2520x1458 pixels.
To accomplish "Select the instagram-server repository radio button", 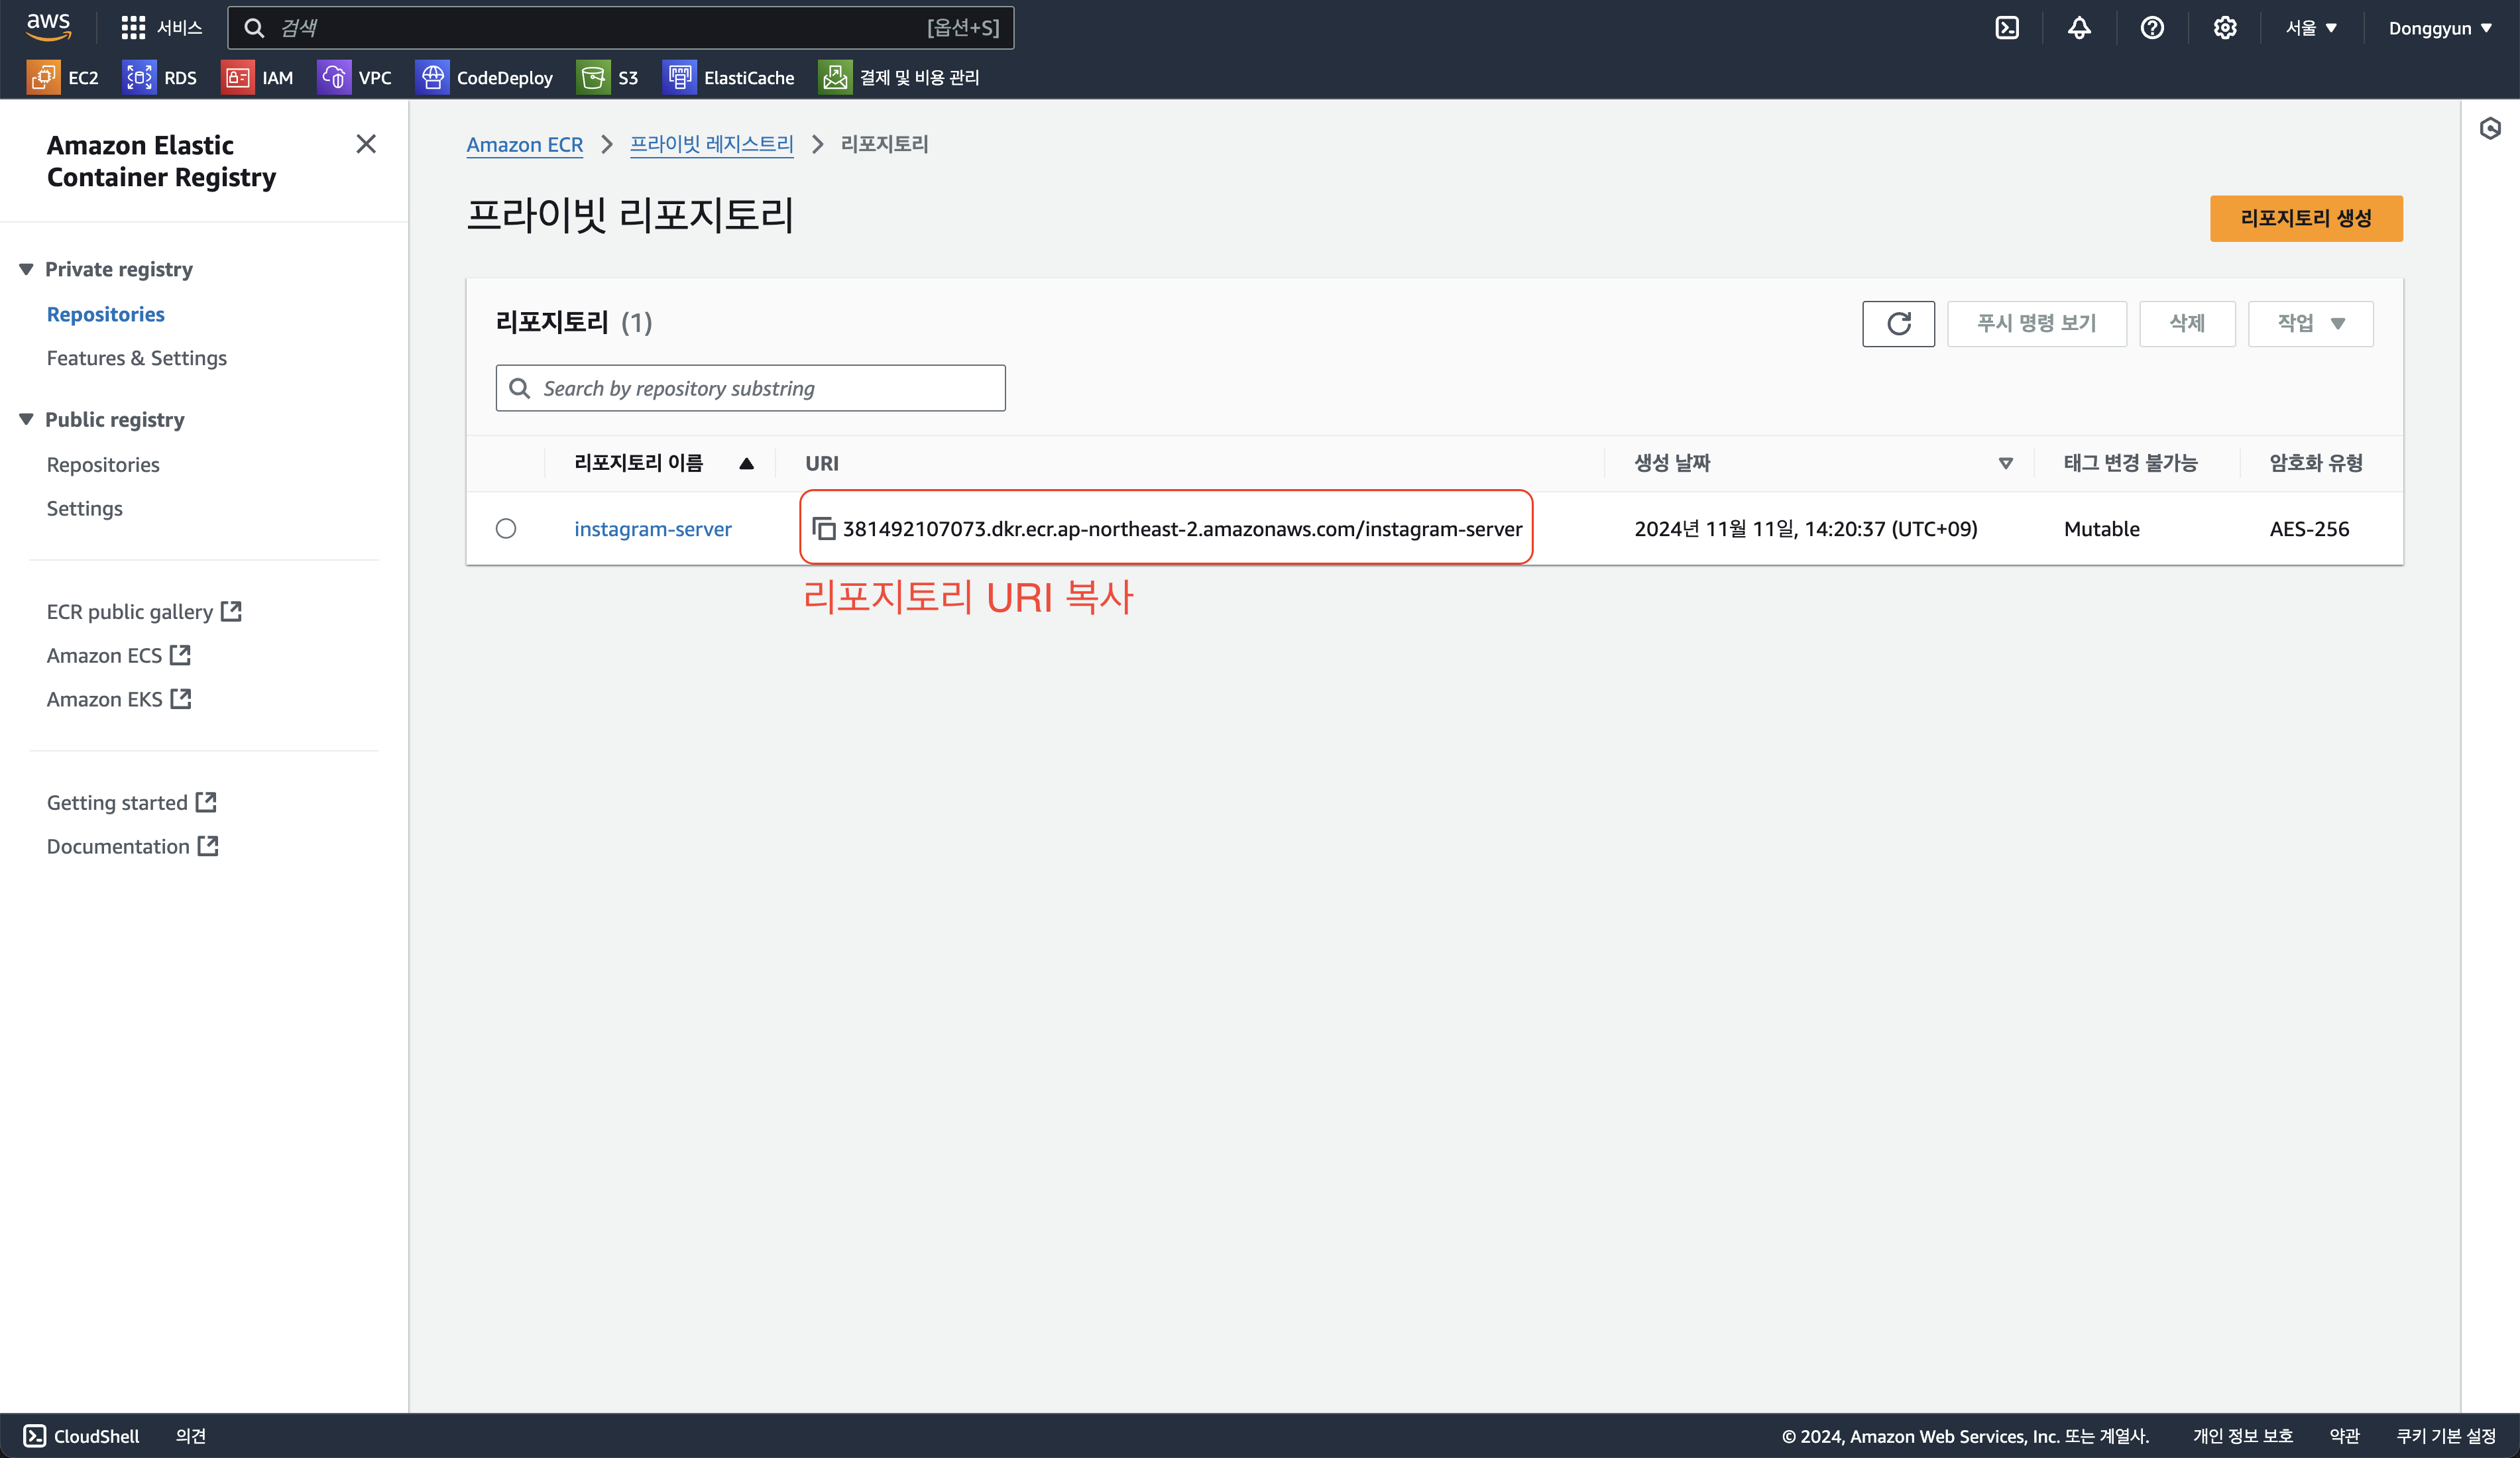I will 506,528.
